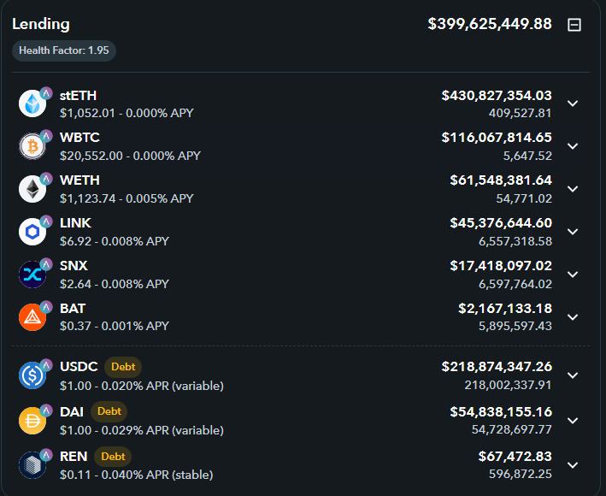
Task: Collapse the Lending section with minus icon
Action: (x=574, y=25)
